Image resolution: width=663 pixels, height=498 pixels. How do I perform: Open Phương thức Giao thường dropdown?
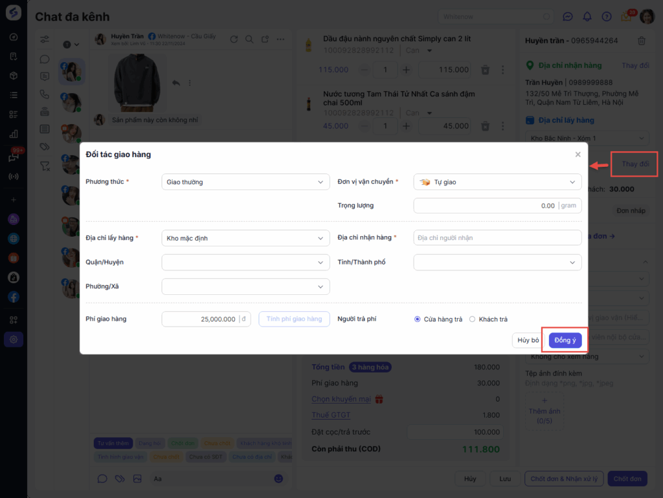[x=245, y=182]
